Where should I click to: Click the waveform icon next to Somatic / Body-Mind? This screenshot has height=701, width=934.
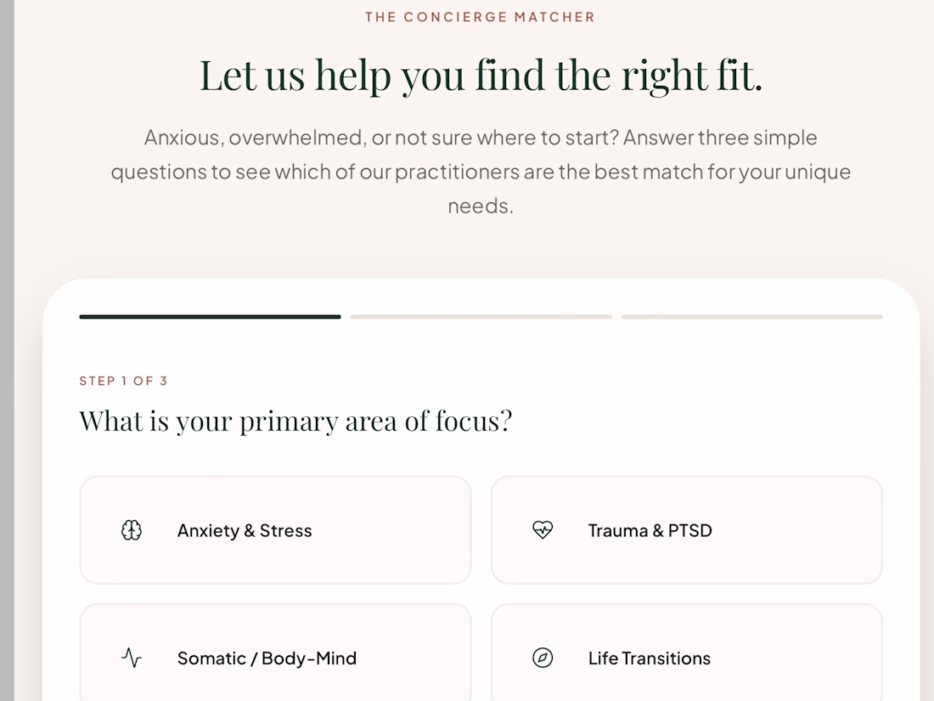[131, 658]
